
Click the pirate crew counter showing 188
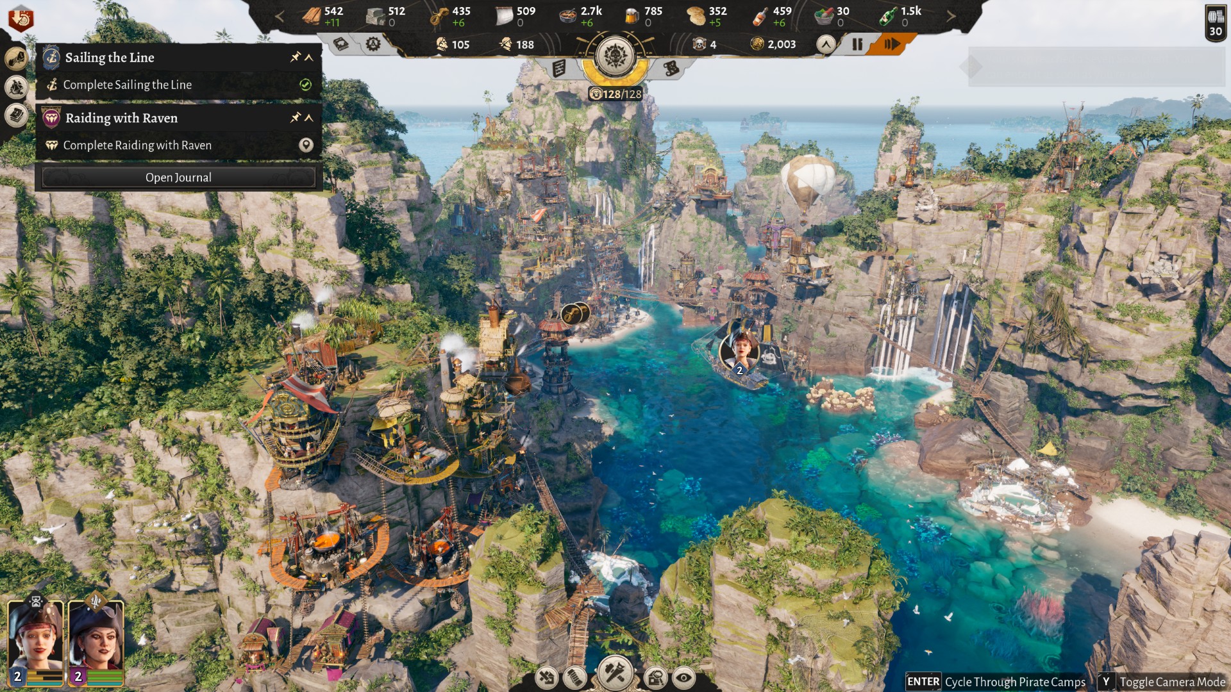pyautogui.click(x=517, y=44)
